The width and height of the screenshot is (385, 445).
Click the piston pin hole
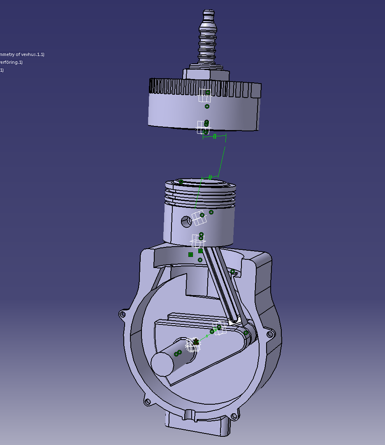186,221
